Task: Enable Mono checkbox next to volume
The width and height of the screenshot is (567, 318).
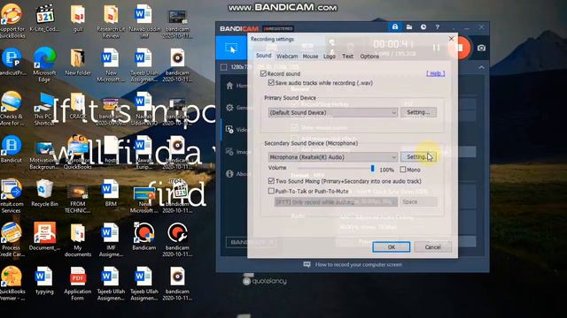Action: click(403, 170)
